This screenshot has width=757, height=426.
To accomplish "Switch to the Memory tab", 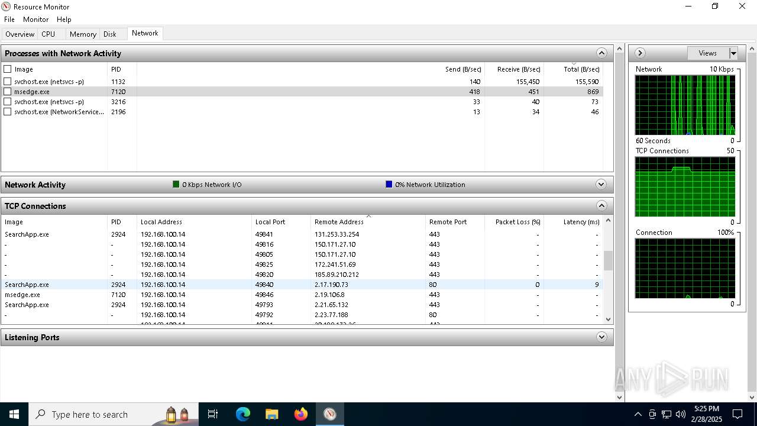I will [83, 34].
